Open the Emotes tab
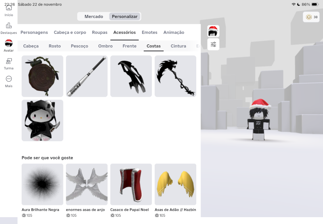The height and width of the screenshot is (224, 323). click(x=149, y=32)
